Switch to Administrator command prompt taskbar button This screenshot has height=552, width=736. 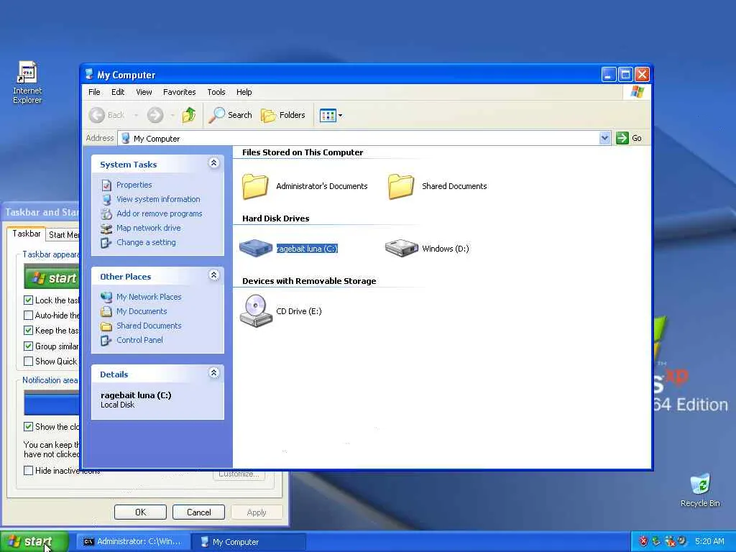[x=133, y=542]
